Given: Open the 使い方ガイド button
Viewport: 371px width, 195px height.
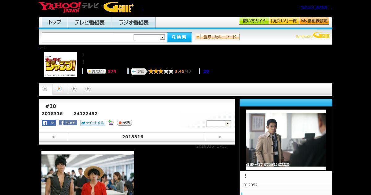Looking at the screenshot, I should coord(254,21).
